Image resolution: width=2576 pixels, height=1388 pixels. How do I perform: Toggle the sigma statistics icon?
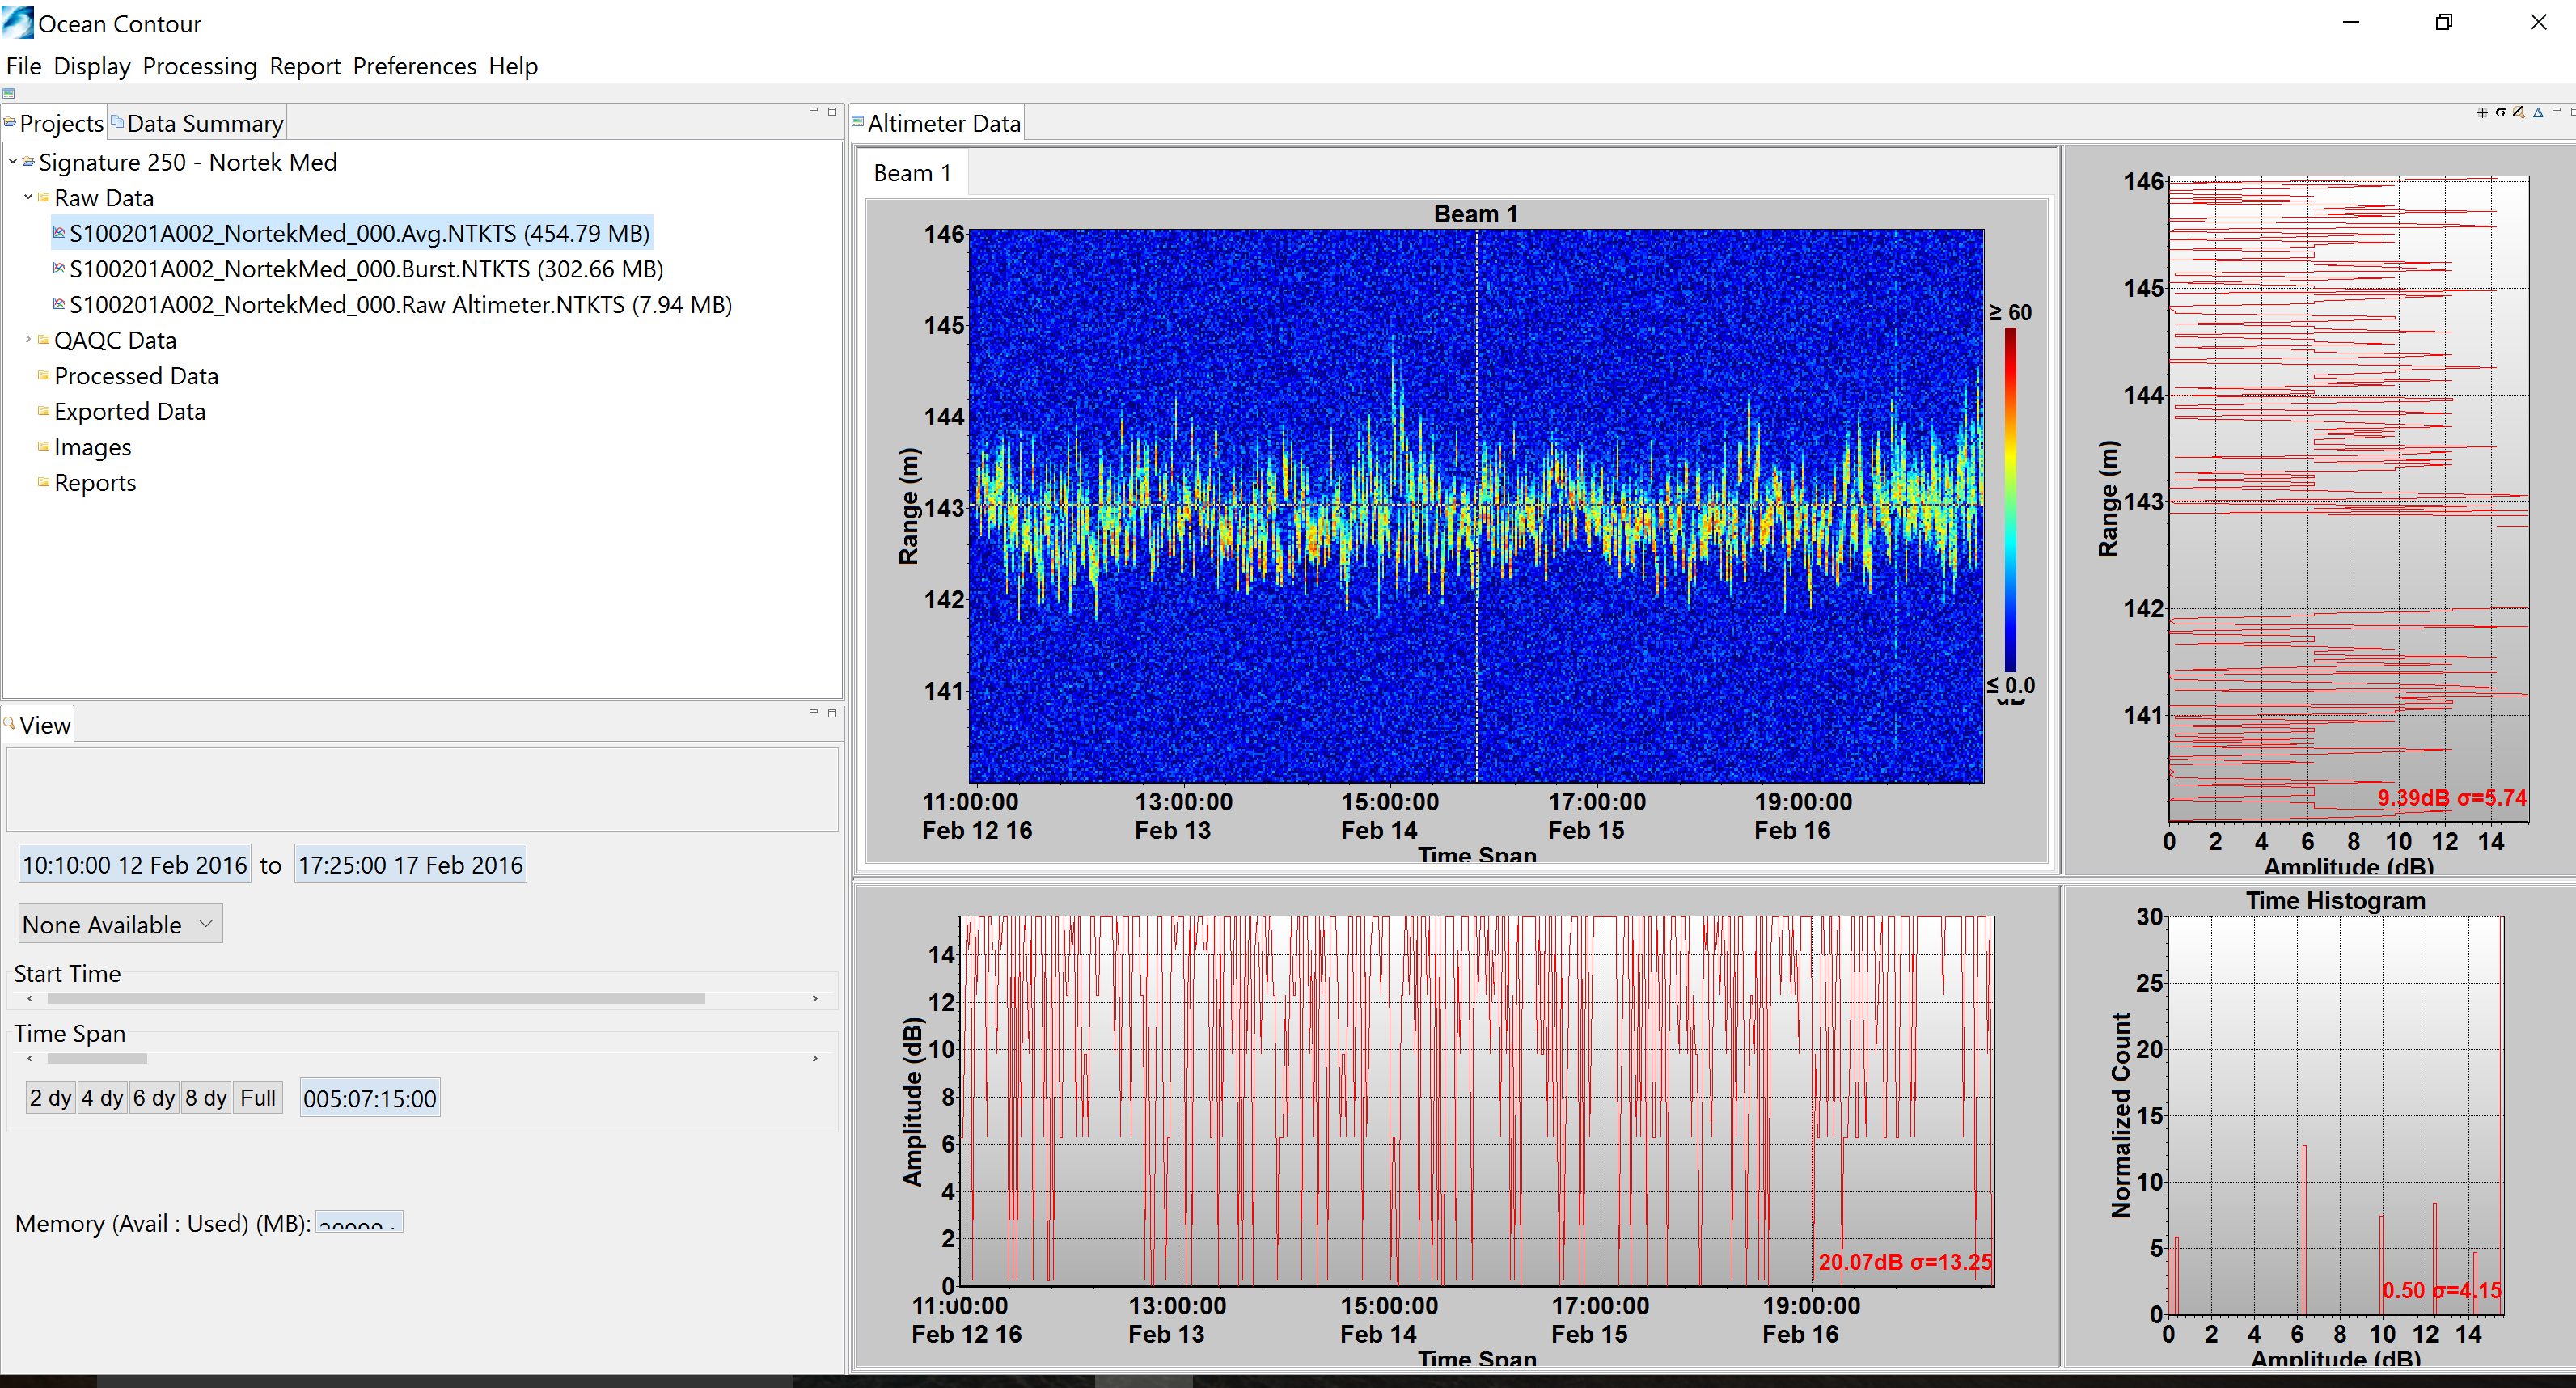point(2500,112)
